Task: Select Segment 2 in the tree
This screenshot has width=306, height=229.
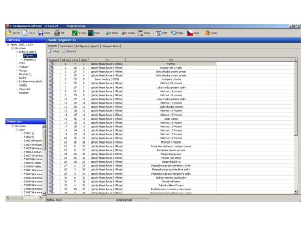Action: (30, 59)
